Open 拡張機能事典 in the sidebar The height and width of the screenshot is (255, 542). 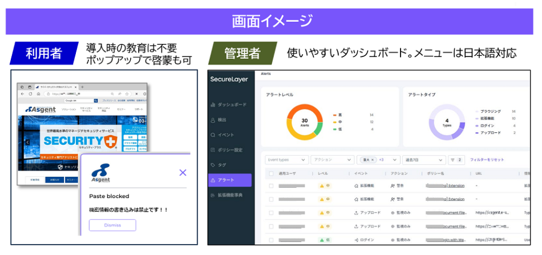[x=226, y=195]
